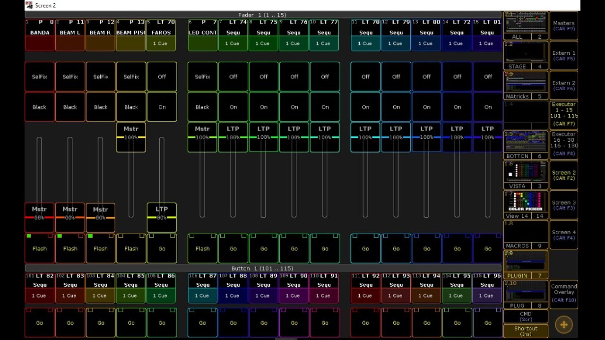Click Go on the FAROS executor
Screen dimensions: 605x340
[x=162, y=248]
